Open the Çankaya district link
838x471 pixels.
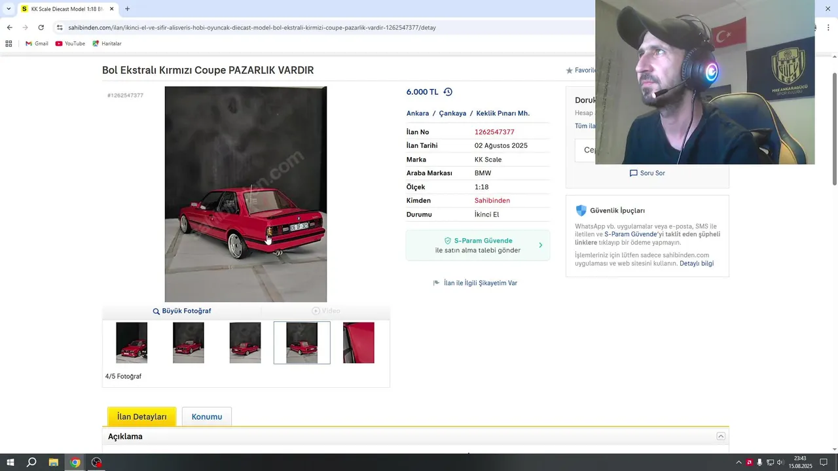tap(452, 114)
